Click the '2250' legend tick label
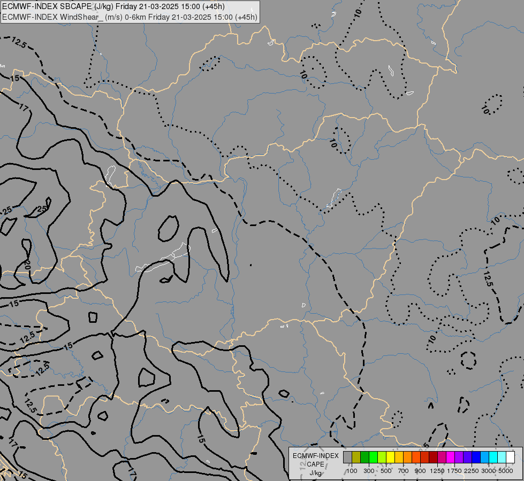 pyautogui.click(x=472, y=471)
